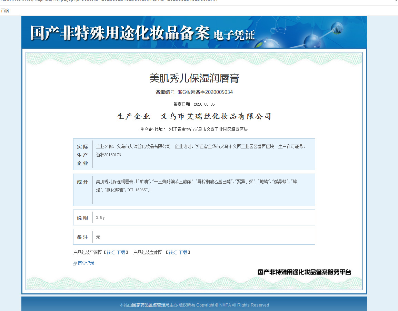Select the filing date 2020-05-05
Viewport: 398px width, 311px height.
tap(204, 104)
